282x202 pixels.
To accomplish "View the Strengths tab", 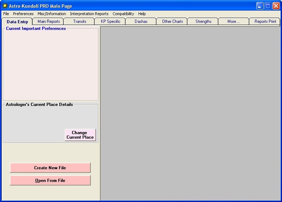I will pos(203,21).
